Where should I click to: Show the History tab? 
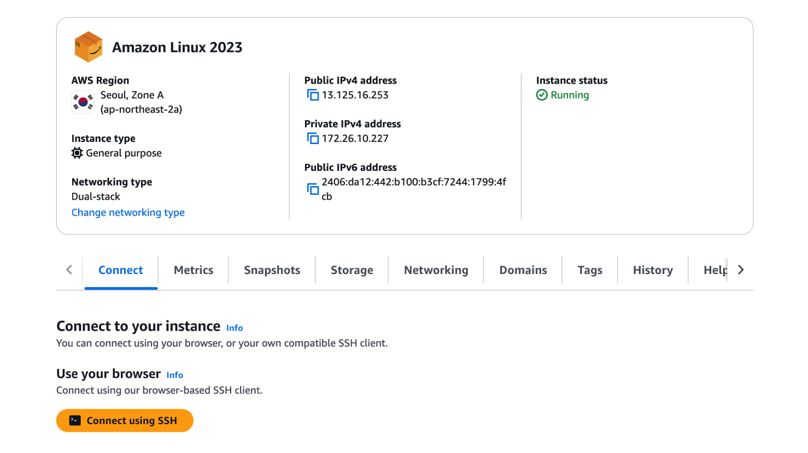click(x=653, y=270)
